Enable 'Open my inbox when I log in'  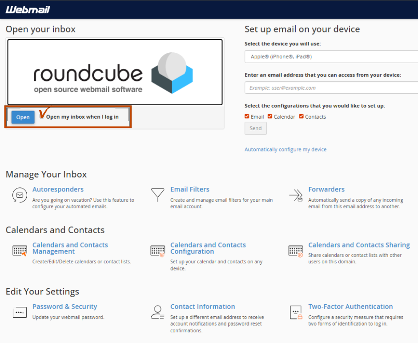pos(42,117)
